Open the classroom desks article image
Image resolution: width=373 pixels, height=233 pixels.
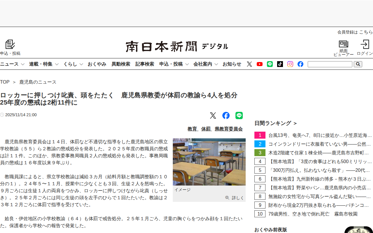[x=209, y=162]
